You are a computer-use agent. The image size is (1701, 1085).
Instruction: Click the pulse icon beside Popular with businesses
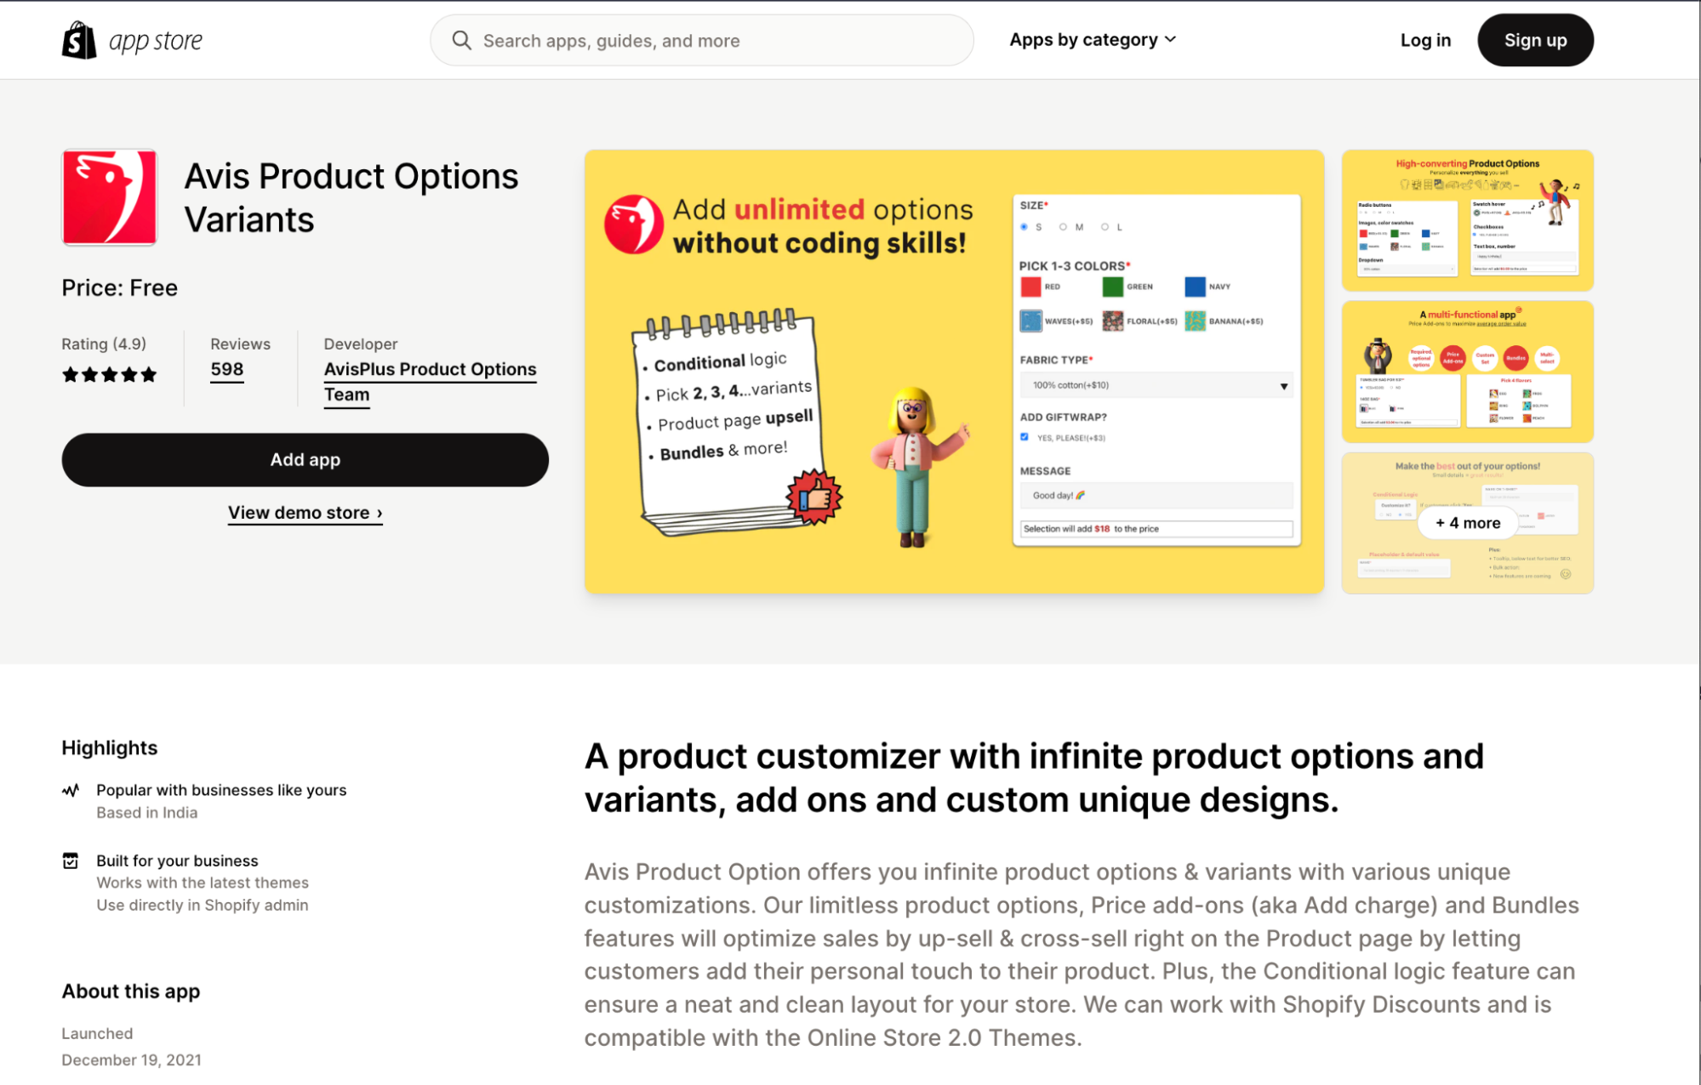tap(71, 790)
